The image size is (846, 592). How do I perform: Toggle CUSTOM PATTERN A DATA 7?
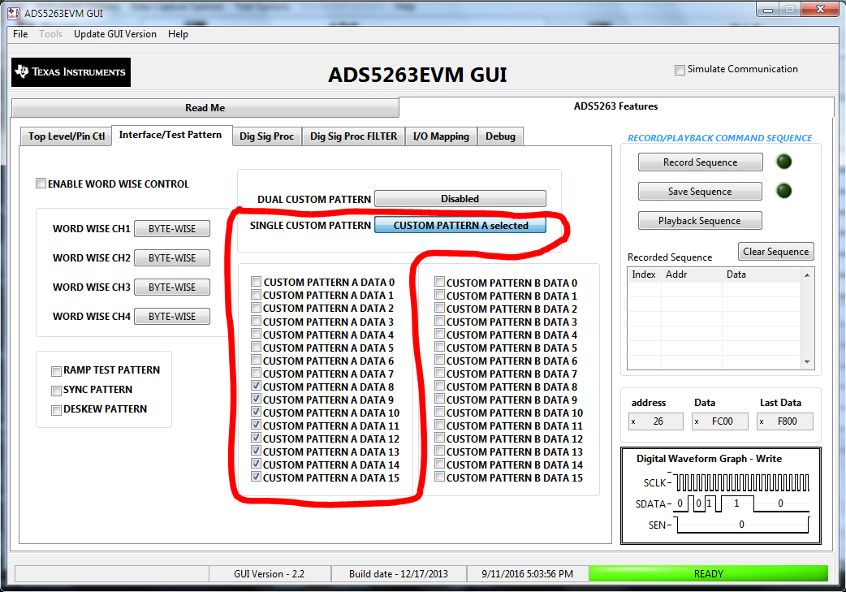[257, 373]
